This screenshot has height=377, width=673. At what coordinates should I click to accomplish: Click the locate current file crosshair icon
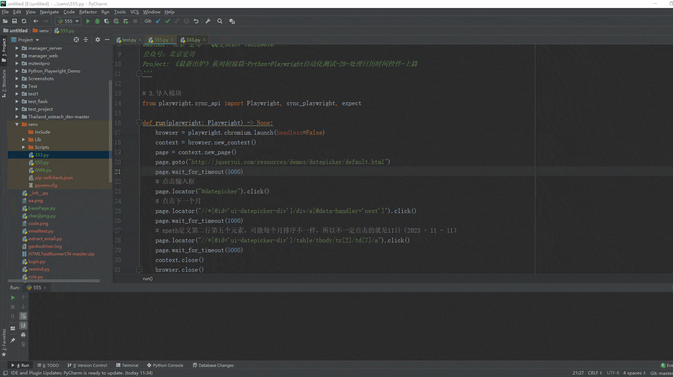76,40
